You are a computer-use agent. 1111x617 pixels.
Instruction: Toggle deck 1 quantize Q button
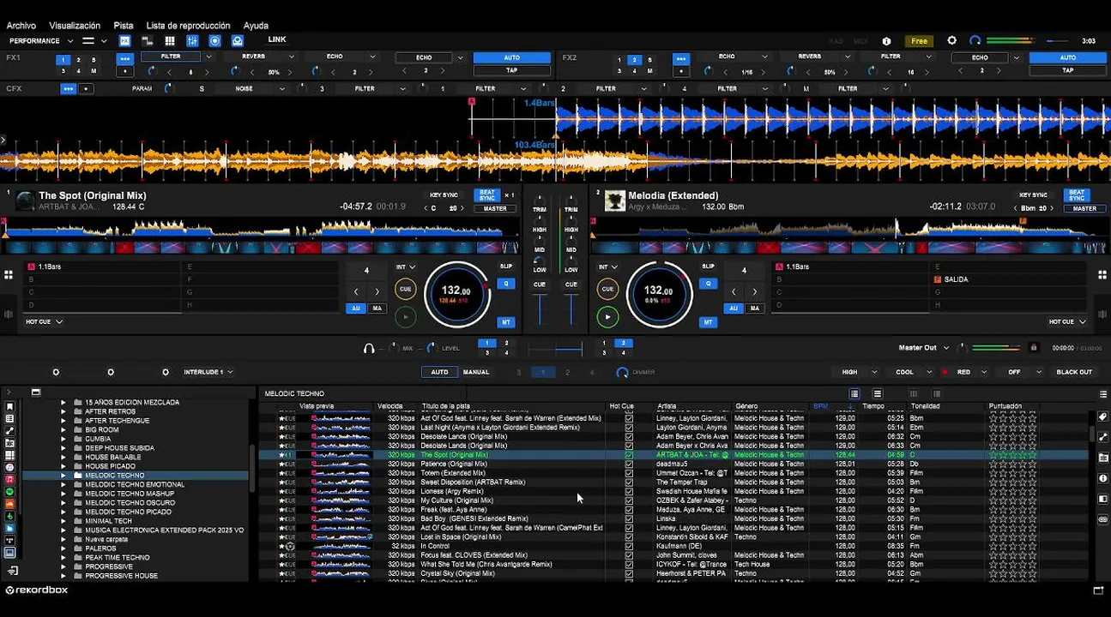pos(506,284)
